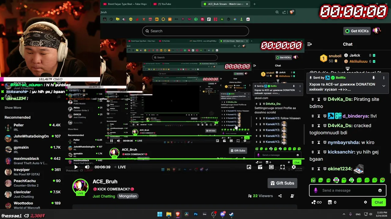Delete the okine1234 message
This screenshot has width=391, height=219.
click(312, 169)
